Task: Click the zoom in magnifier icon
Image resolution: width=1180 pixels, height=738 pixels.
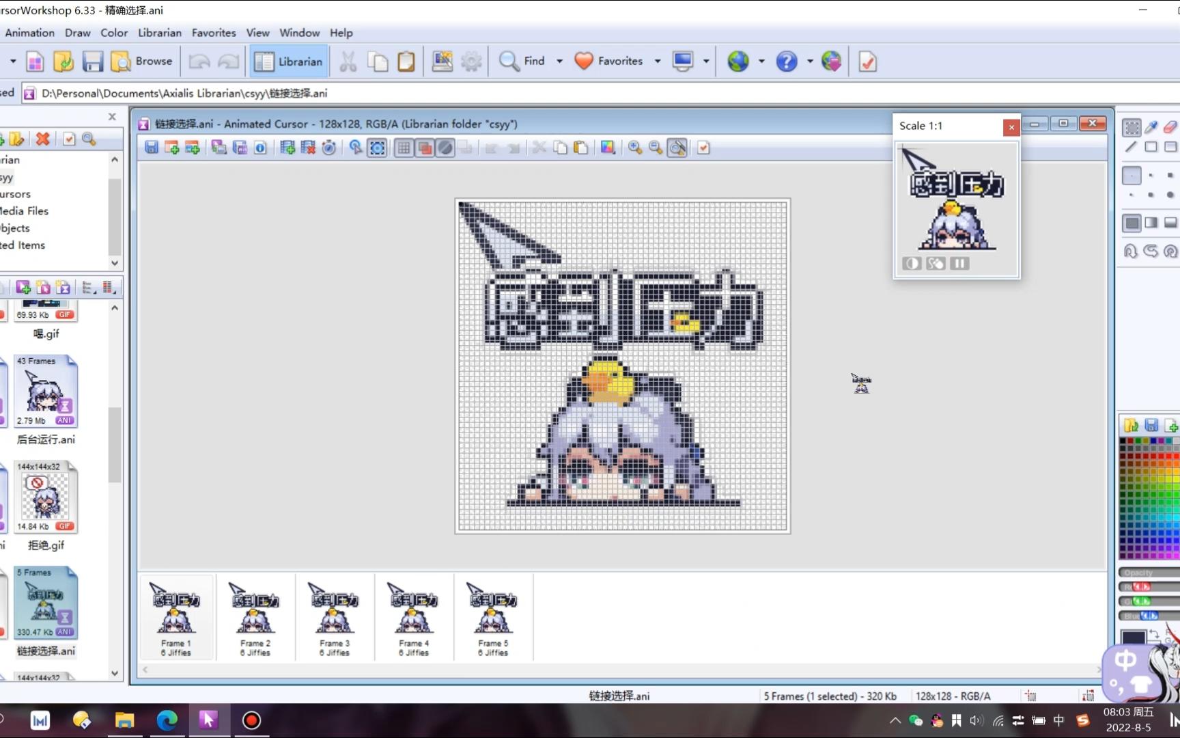Action: point(635,148)
